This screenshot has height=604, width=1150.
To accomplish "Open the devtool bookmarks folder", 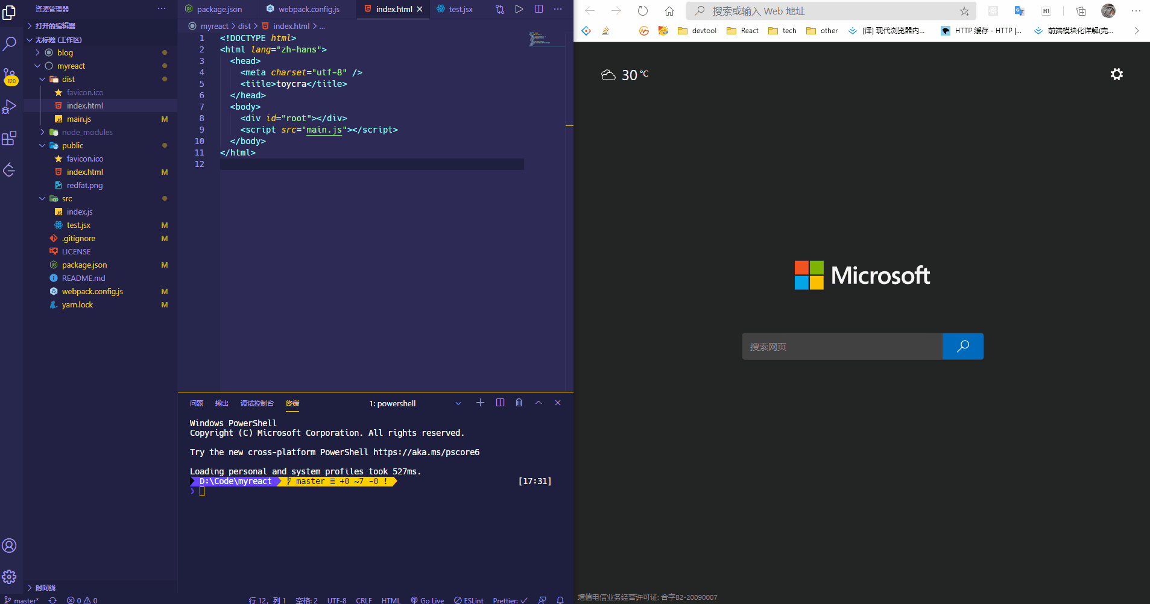I will [697, 31].
